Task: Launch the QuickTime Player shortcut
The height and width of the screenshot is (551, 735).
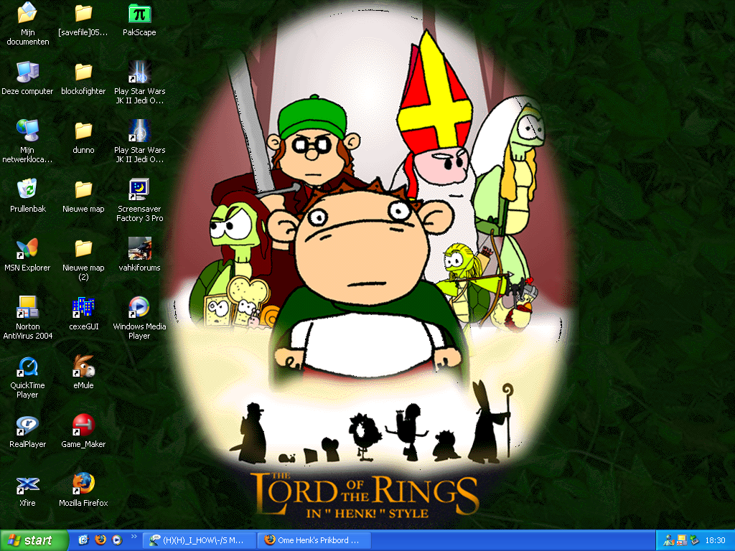Action: pos(28,377)
